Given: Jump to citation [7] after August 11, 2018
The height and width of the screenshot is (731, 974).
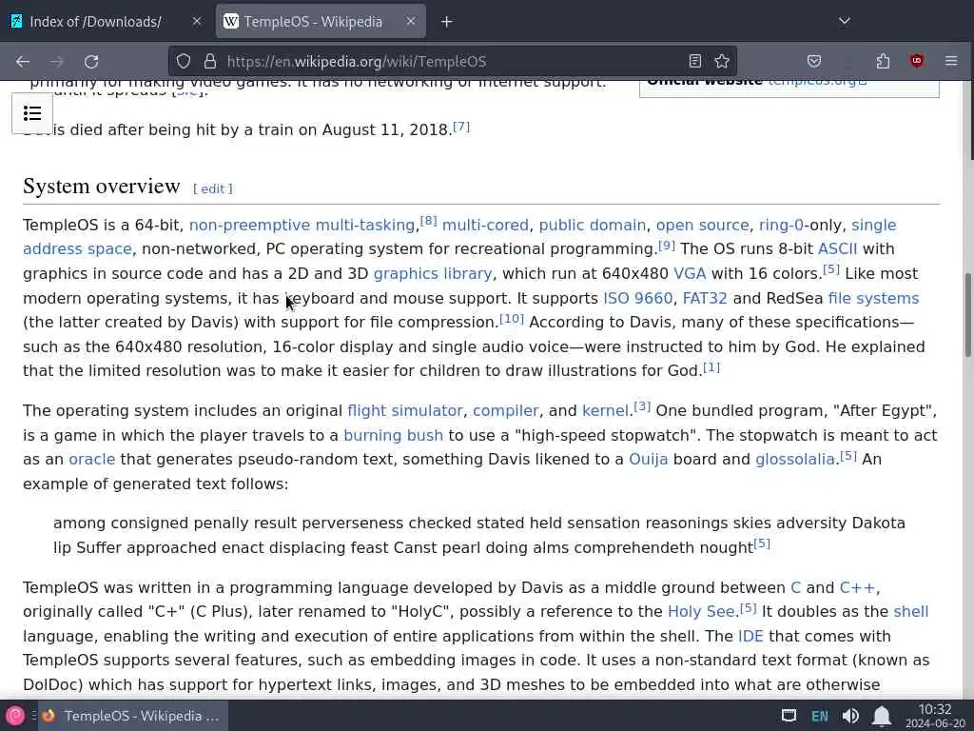Looking at the screenshot, I should tap(461, 127).
